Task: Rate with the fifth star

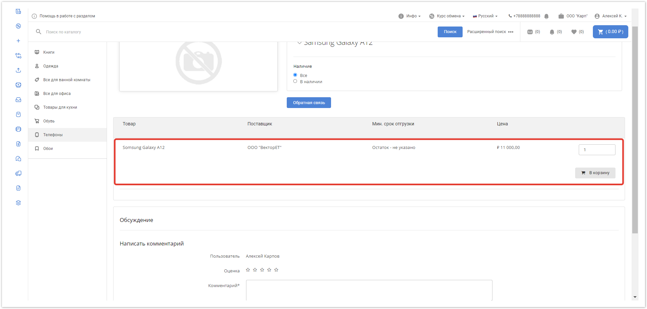Action: (x=276, y=270)
